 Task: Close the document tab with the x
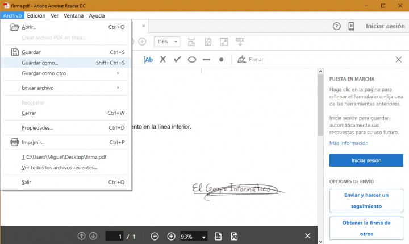point(144,26)
